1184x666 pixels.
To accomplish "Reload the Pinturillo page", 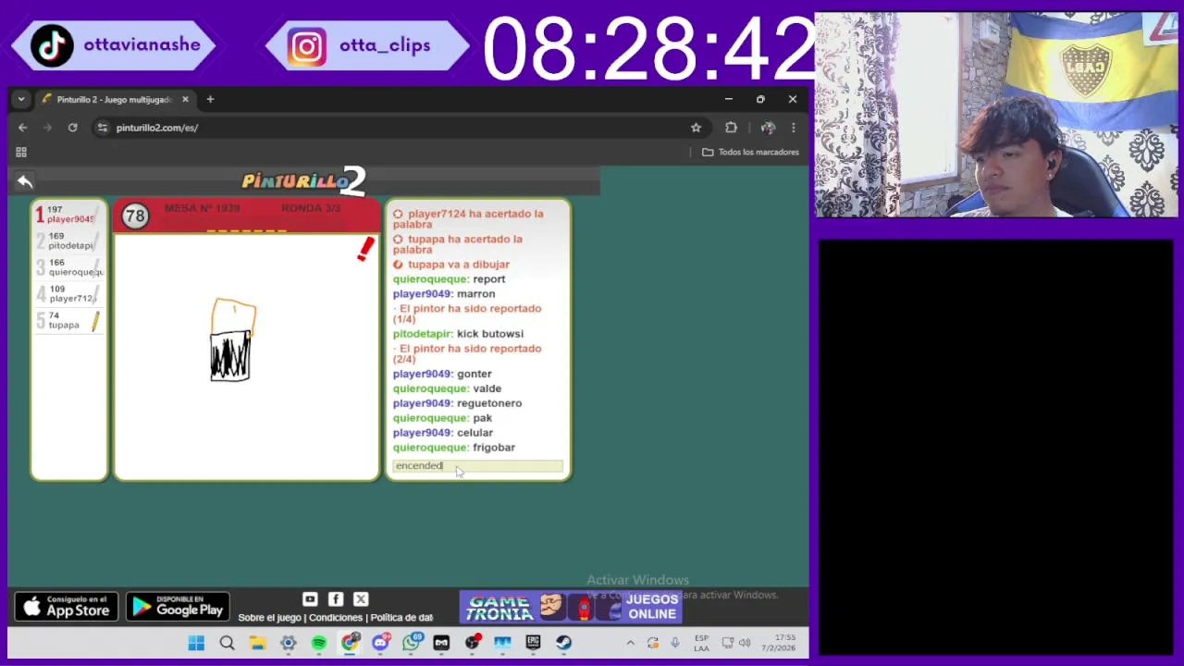I will coord(72,128).
